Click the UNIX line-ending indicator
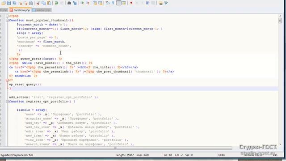 pos(222,155)
